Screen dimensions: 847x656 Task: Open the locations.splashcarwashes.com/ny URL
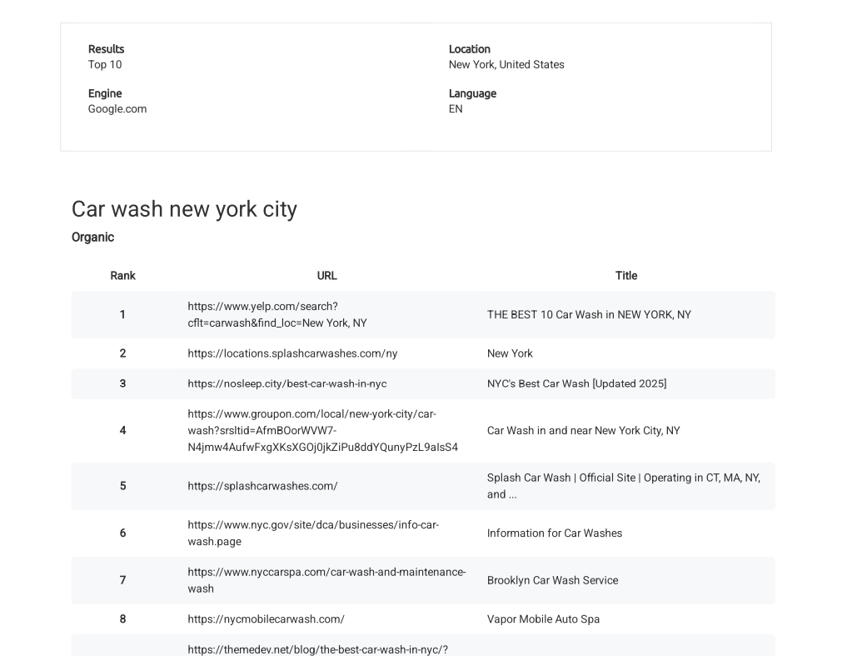pyautogui.click(x=292, y=353)
